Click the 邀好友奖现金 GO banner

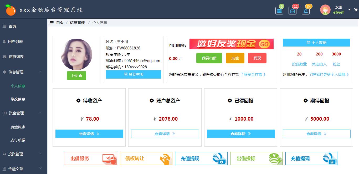click(x=232, y=44)
